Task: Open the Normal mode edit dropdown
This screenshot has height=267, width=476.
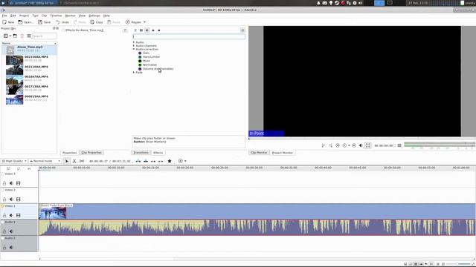Action: 45,161
